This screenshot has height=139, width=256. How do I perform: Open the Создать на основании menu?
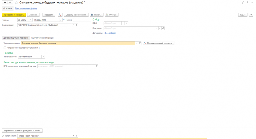tap(76, 15)
